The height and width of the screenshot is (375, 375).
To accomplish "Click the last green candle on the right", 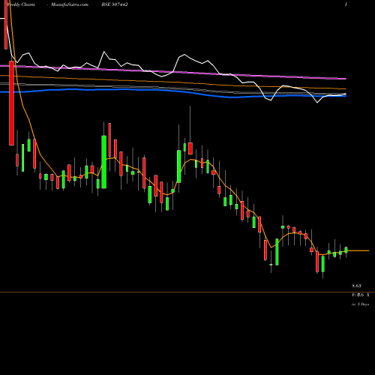I will [x=346, y=250].
